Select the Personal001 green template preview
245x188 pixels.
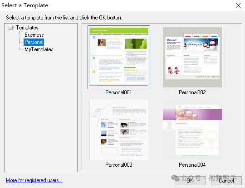coord(119,57)
